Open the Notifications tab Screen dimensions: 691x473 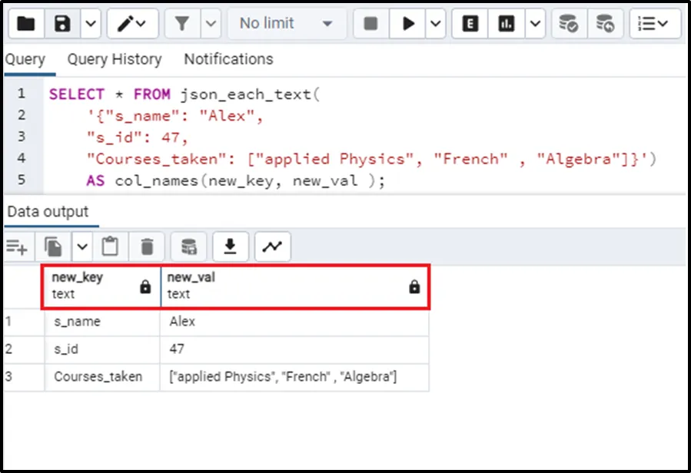[x=228, y=59]
